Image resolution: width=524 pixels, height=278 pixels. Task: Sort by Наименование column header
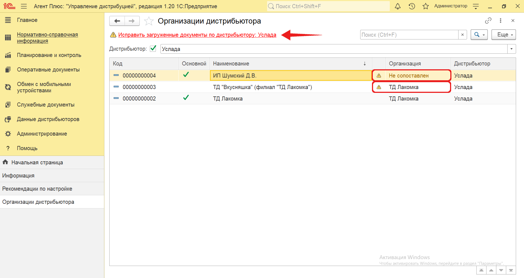(x=291, y=64)
